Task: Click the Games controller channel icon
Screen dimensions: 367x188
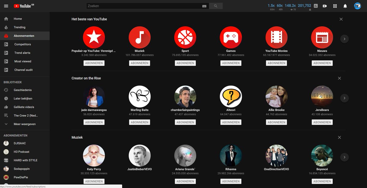Action: point(231,37)
